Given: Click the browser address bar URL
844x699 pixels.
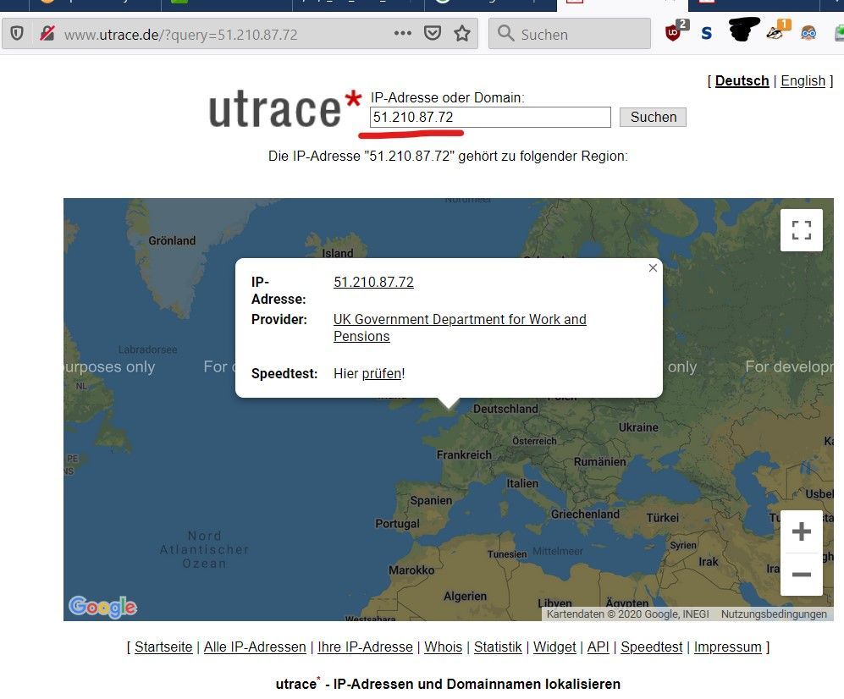Looking at the screenshot, I should (180, 35).
